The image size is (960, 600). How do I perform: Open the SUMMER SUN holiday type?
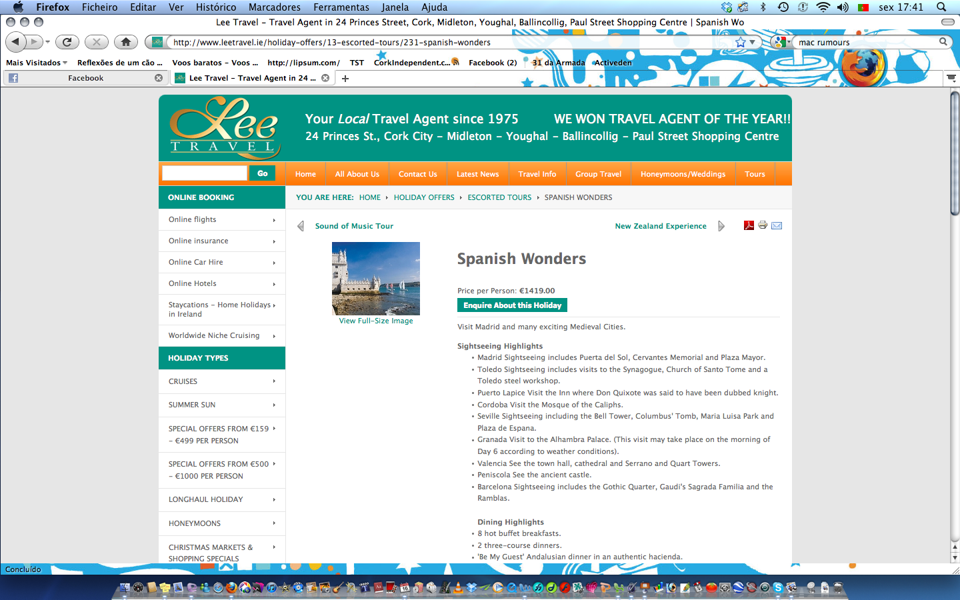pos(222,405)
